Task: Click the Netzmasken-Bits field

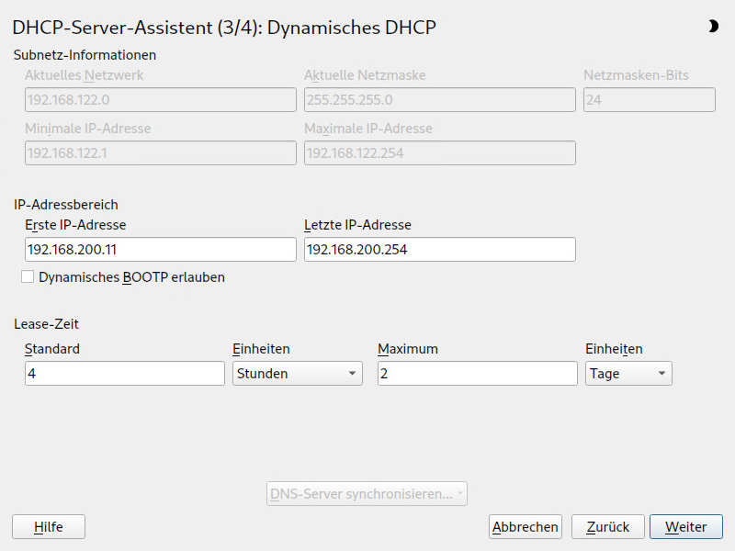Action: coord(649,100)
